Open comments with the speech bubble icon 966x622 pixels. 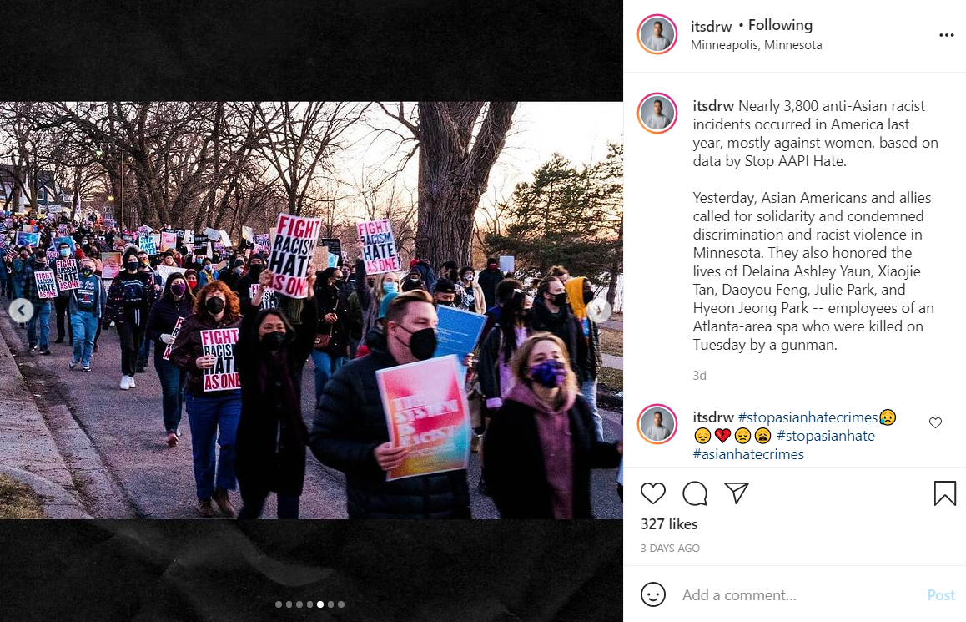(695, 493)
